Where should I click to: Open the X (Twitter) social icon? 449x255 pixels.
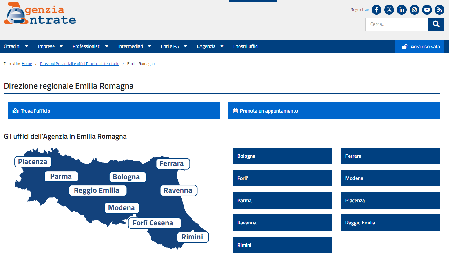(x=389, y=10)
